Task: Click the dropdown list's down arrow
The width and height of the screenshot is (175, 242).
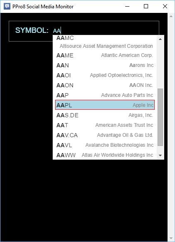Action: 160,156
